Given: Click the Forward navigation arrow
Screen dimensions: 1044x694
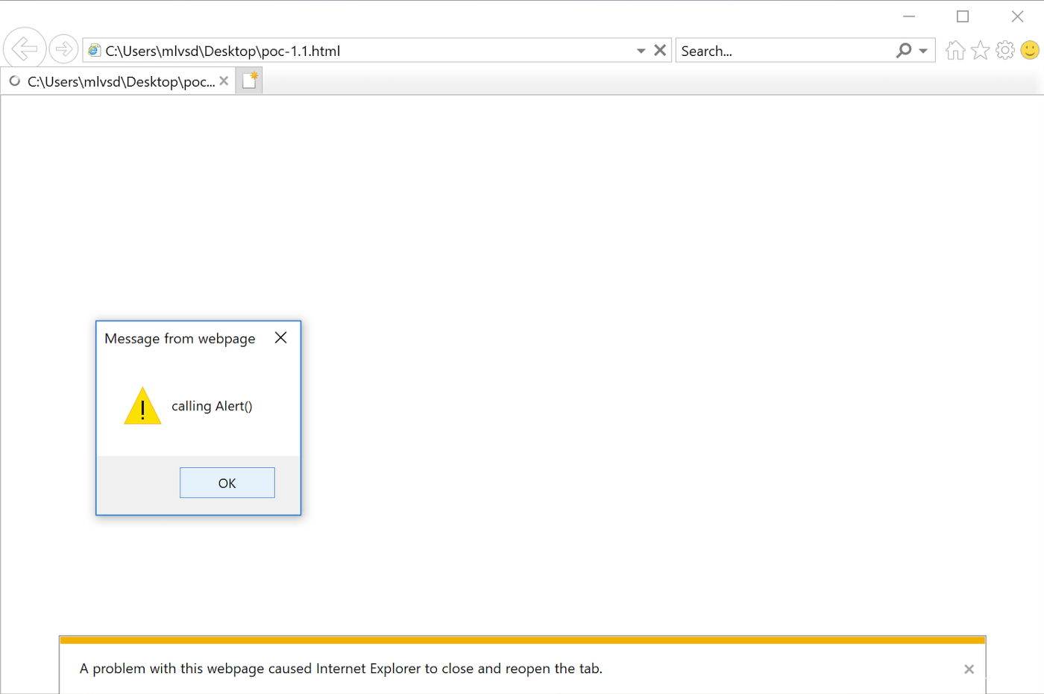Looking at the screenshot, I should tap(64, 49).
